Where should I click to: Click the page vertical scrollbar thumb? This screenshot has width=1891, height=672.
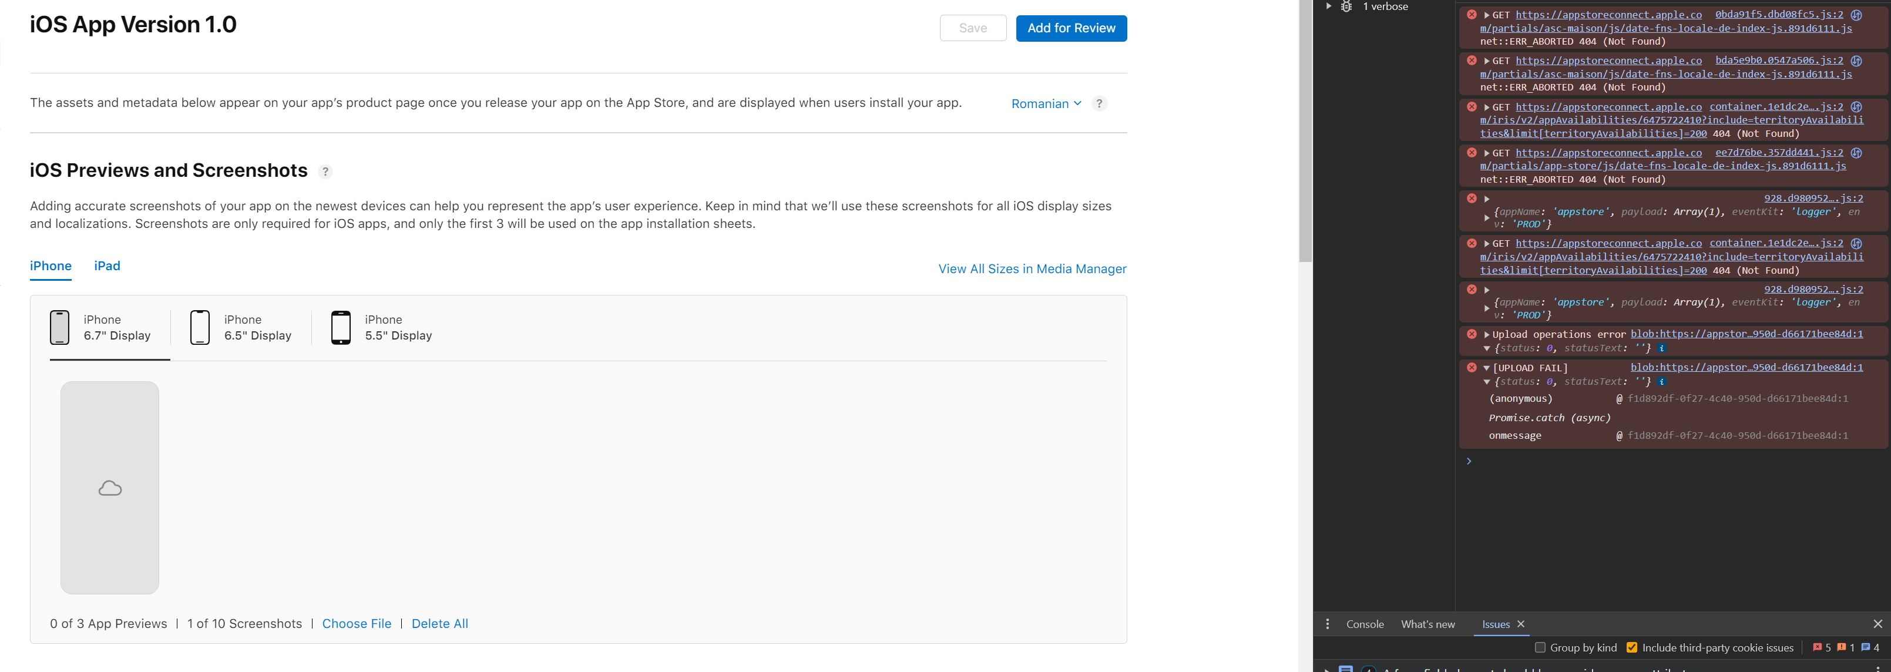1305,132
